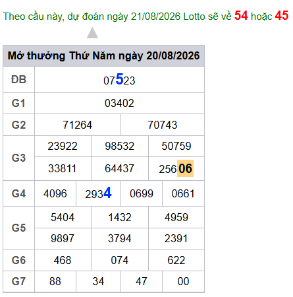Click the G7 row label
The width and height of the screenshot is (293, 297).
pyautogui.click(x=18, y=281)
